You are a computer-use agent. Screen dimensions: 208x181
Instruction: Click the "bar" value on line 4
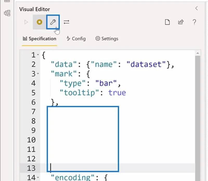coord(106,83)
